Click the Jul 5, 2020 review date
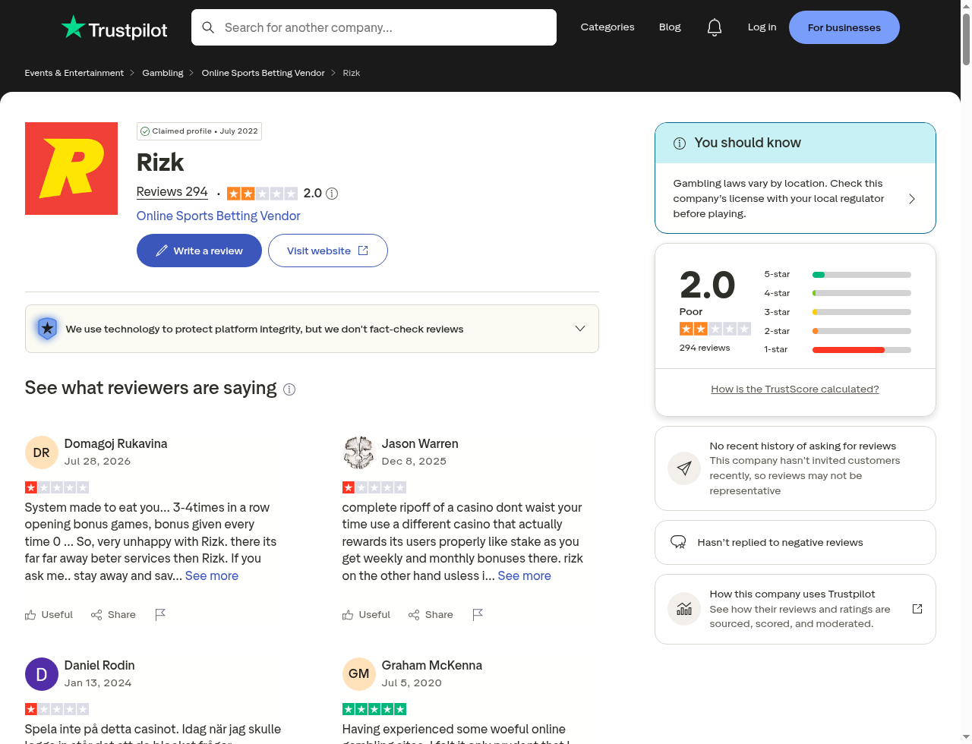 pos(412,683)
